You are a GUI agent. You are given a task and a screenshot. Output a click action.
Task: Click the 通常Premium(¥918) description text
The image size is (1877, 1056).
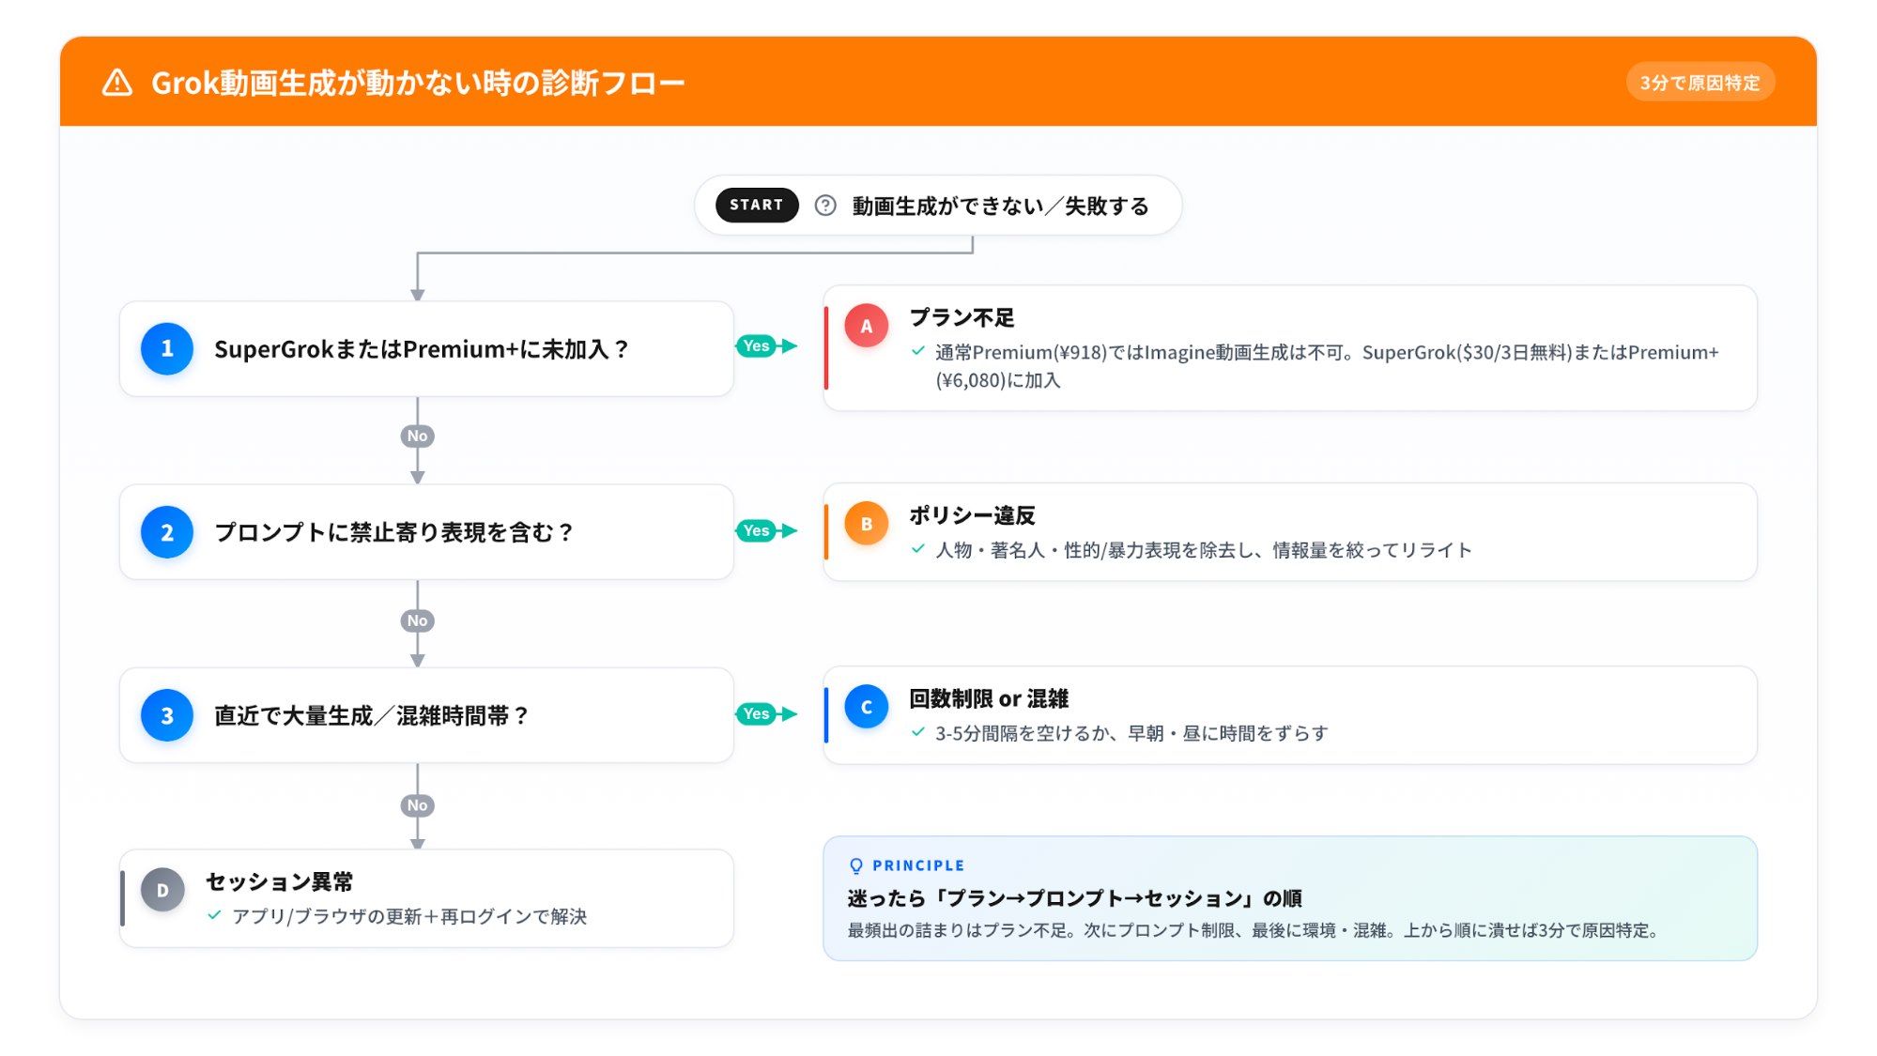click(1327, 366)
